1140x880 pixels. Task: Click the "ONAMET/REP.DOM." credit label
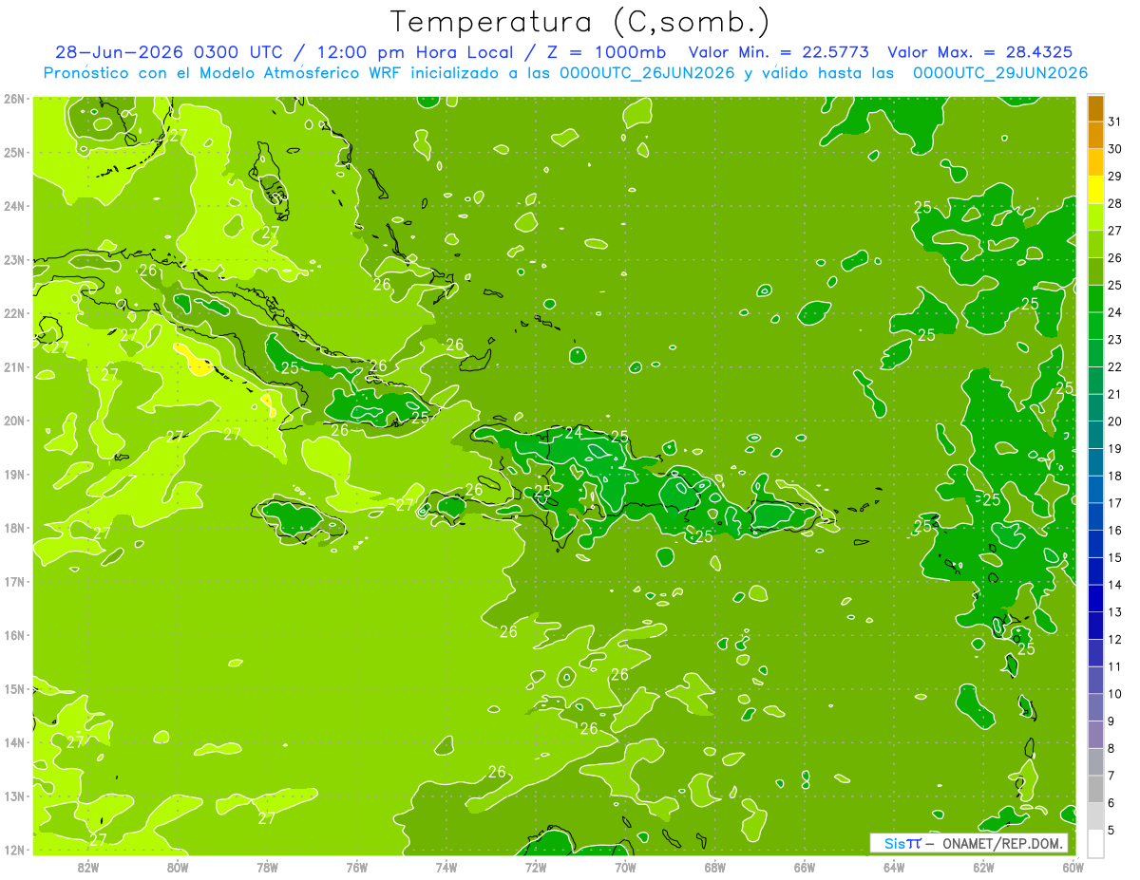(x=1002, y=843)
